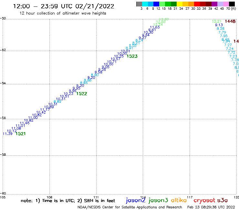239x210 pixels.
Task: Select the jason2 satellite label
Action: (136, 200)
